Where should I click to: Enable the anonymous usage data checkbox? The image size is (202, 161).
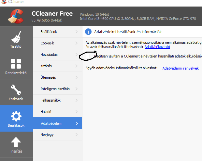[88, 56]
